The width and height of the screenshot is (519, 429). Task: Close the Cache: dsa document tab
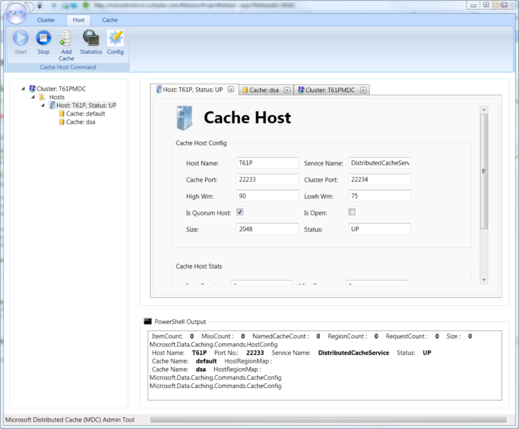[287, 90]
